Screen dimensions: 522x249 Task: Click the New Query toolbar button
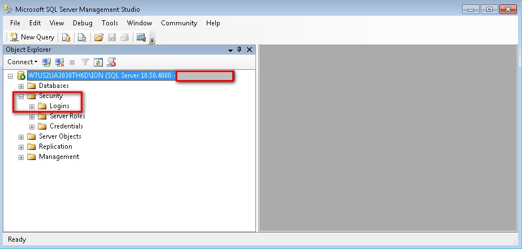click(32, 37)
